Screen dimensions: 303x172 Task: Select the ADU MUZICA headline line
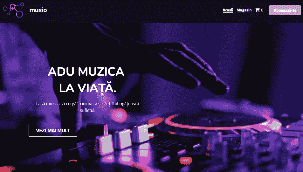point(86,71)
